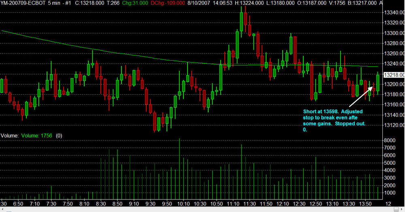Click the 13200.00 price axis label
405x212 pixels.
[394, 84]
